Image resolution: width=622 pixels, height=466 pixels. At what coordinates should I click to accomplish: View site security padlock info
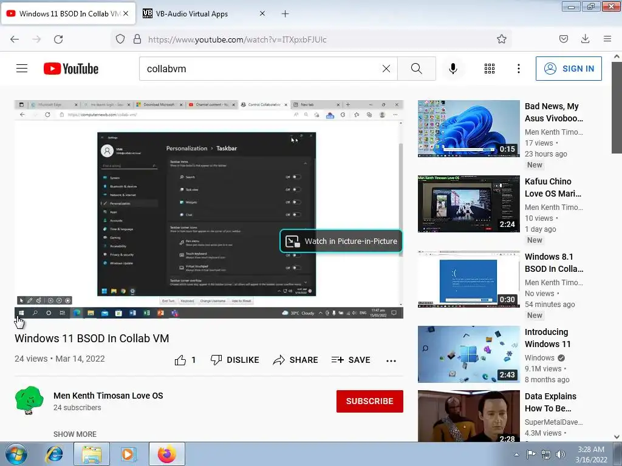[x=137, y=39]
